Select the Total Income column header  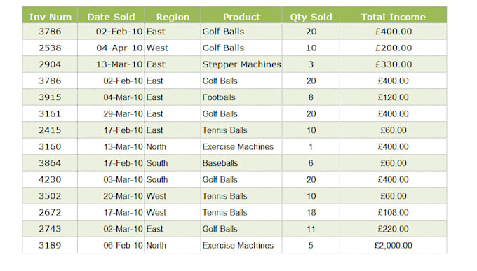click(x=394, y=15)
